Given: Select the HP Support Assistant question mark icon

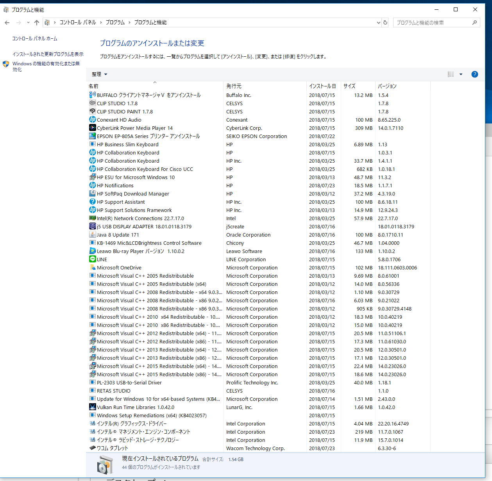Looking at the screenshot, I should click(x=93, y=202).
